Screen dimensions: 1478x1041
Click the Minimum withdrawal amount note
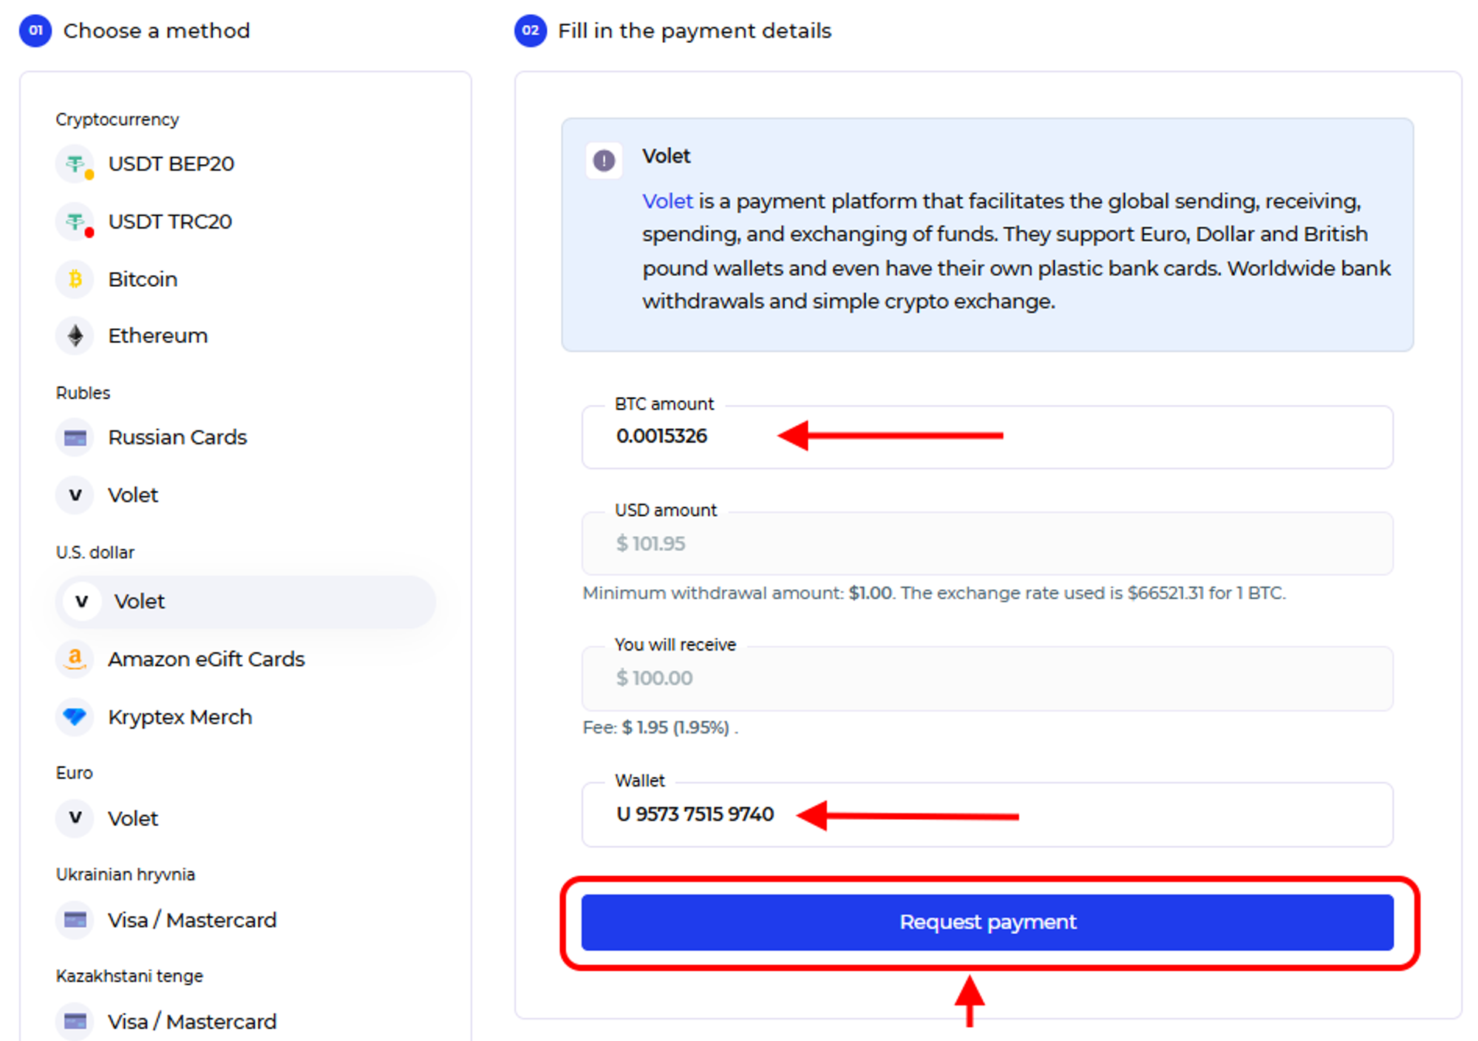click(934, 593)
